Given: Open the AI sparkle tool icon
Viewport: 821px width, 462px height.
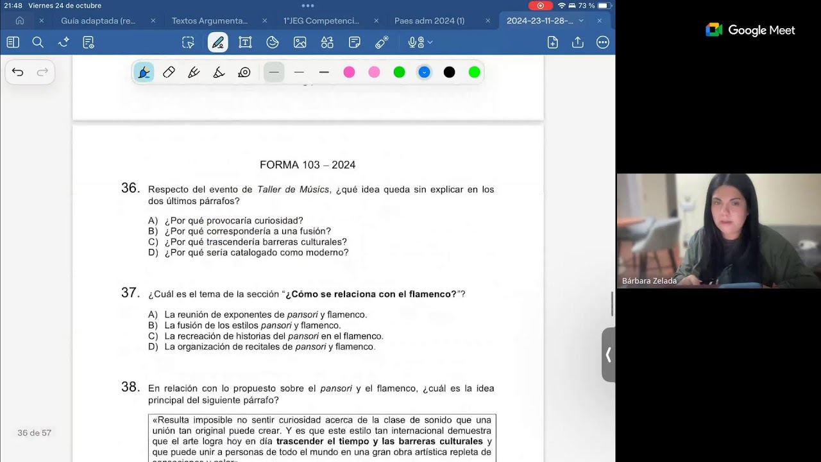Looking at the screenshot, I should pyautogui.click(x=63, y=42).
